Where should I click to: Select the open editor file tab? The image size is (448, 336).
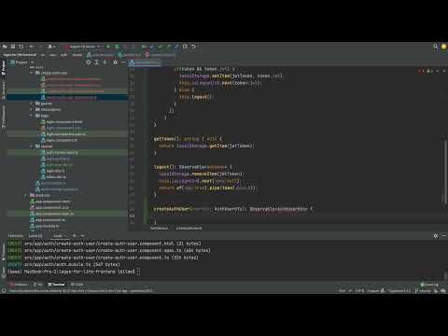pos(145,63)
